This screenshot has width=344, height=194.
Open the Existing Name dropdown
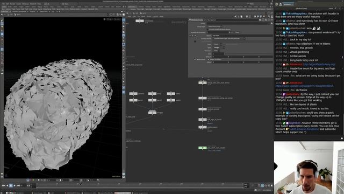tap(229, 38)
